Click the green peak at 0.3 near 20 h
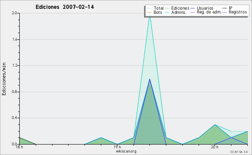This screenshot has width=252, height=155. coord(215,125)
